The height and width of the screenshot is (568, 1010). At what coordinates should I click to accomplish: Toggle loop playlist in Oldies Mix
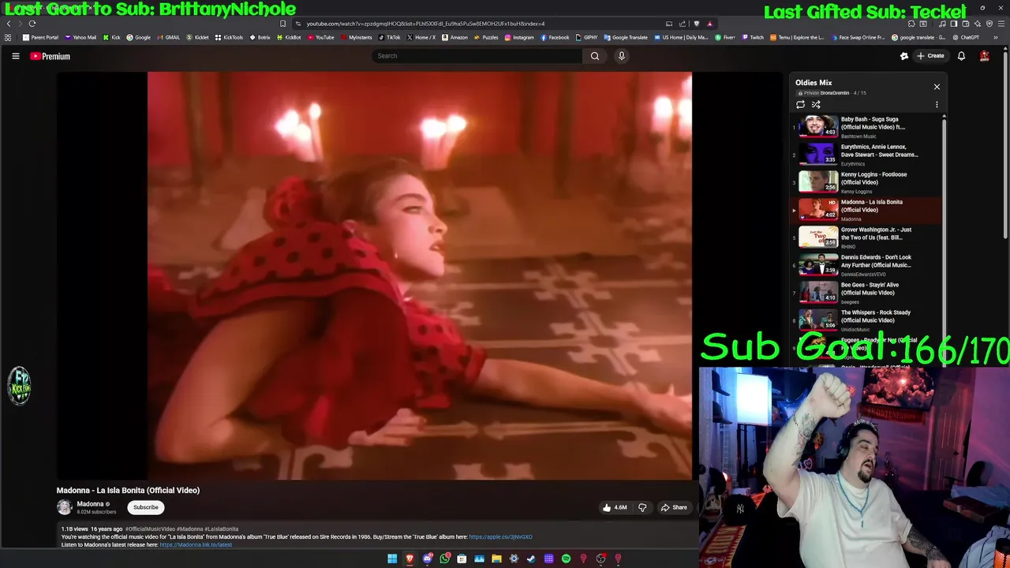[800, 104]
